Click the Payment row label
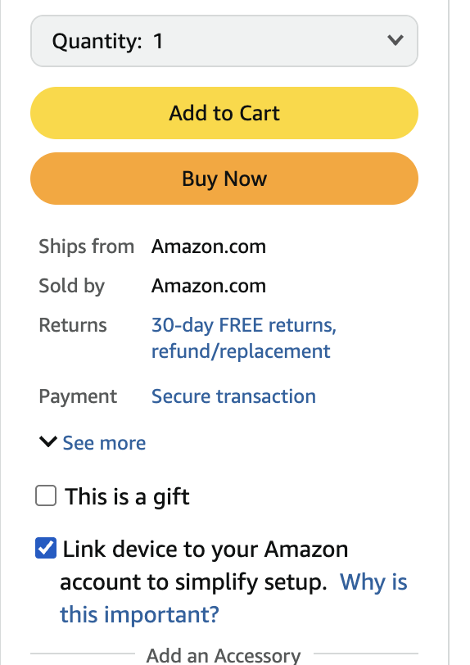 [x=78, y=397]
